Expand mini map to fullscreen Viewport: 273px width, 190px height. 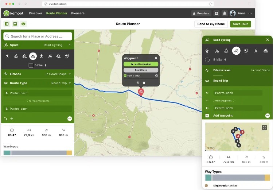point(264,128)
